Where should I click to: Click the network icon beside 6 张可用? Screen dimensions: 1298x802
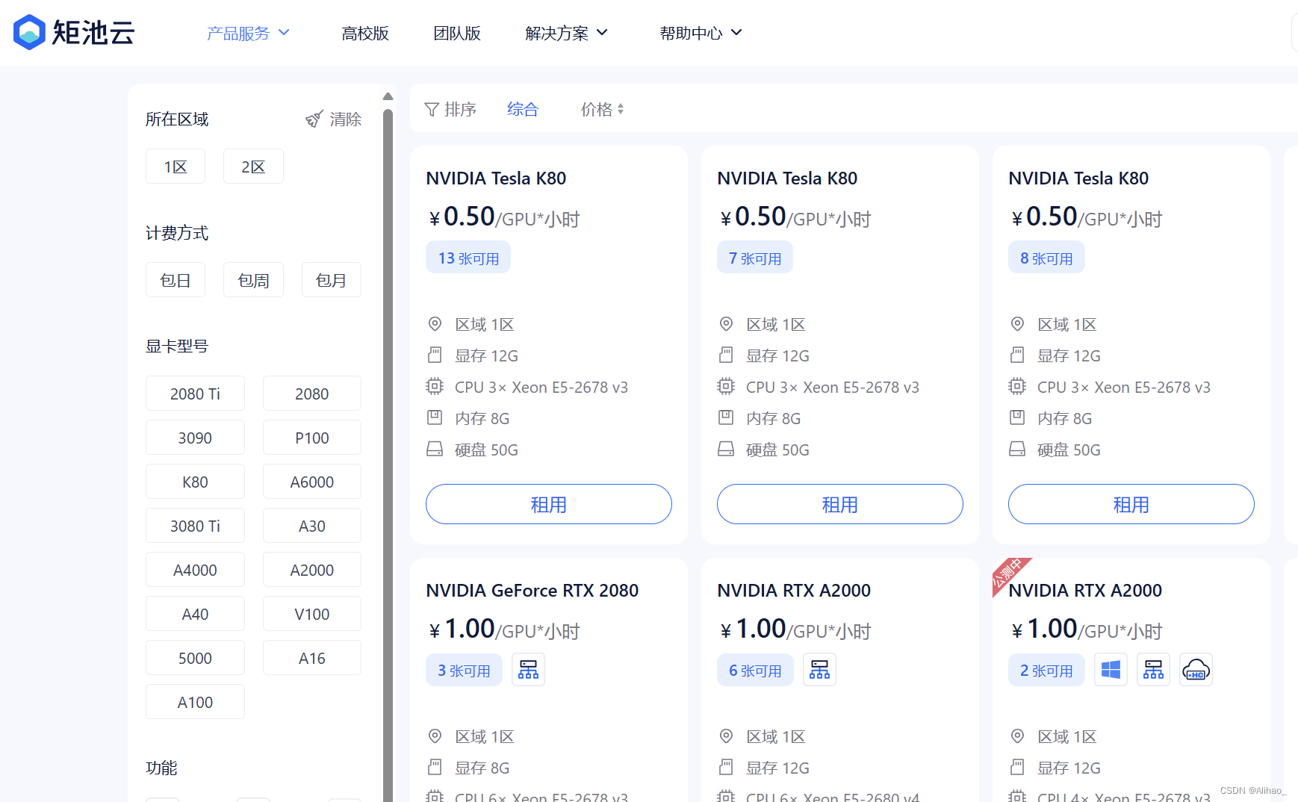click(819, 670)
